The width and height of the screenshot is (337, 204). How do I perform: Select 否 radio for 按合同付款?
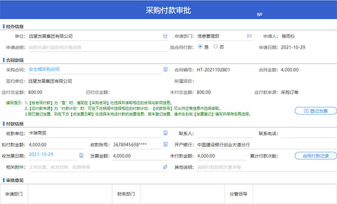click(215, 47)
